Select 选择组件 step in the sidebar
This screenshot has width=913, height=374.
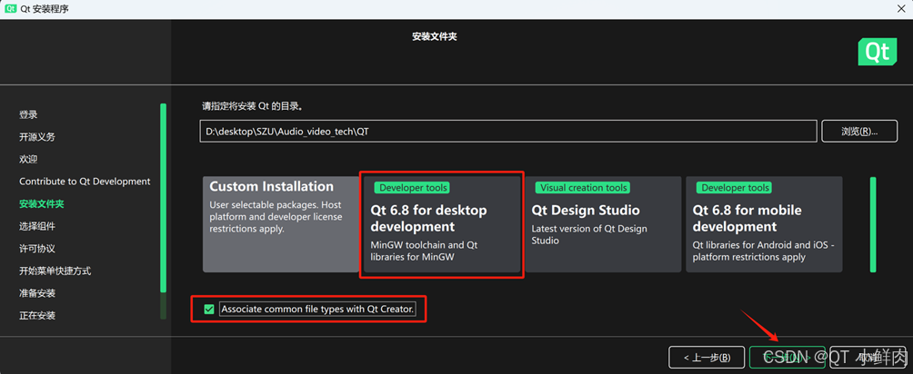tap(37, 226)
